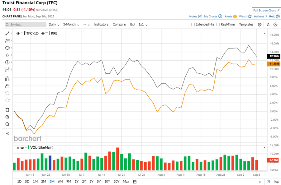
Task: Open the 1x1 grid layout dropdown
Action: (143, 25)
